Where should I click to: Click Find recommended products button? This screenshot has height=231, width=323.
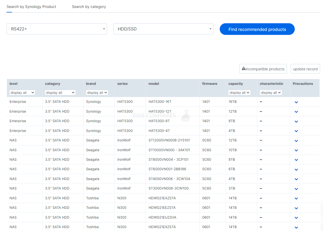(257, 29)
